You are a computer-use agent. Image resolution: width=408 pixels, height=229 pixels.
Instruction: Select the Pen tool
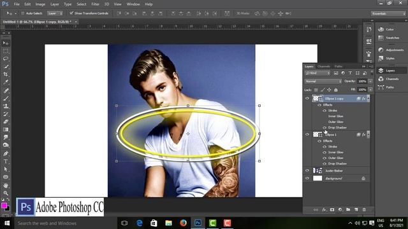6,153
